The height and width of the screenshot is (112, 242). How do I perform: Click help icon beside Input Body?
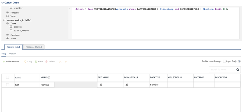click(239, 61)
